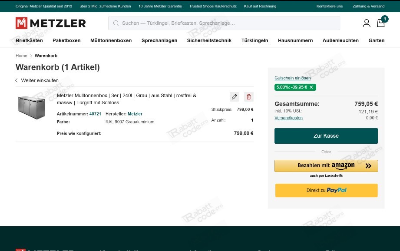This screenshot has width=400, height=251.
Task: Click the Stückpreis 799,00 € value
Action: click(245, 109)
